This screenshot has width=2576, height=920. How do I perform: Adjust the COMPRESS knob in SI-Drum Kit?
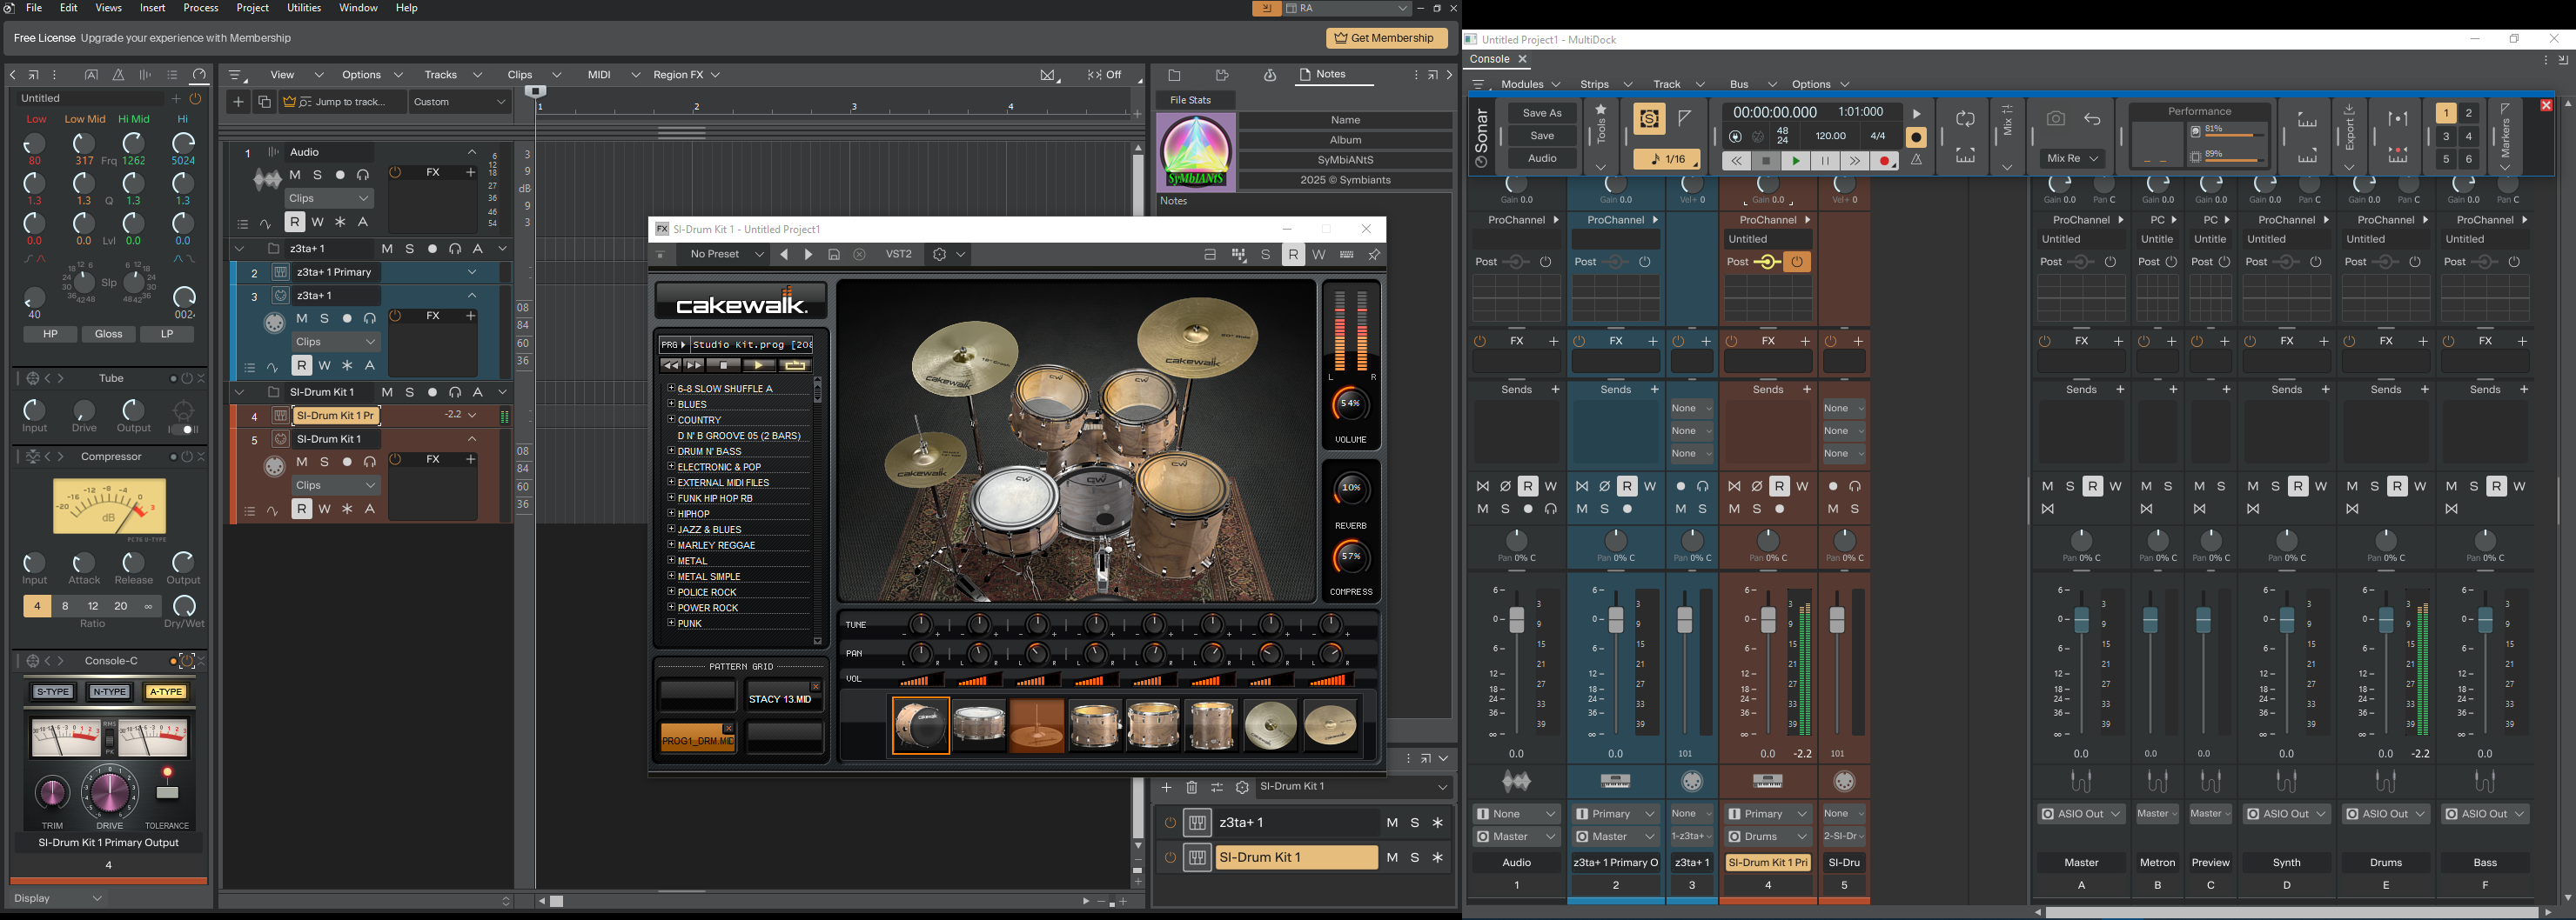click(x=1351, y=557)
